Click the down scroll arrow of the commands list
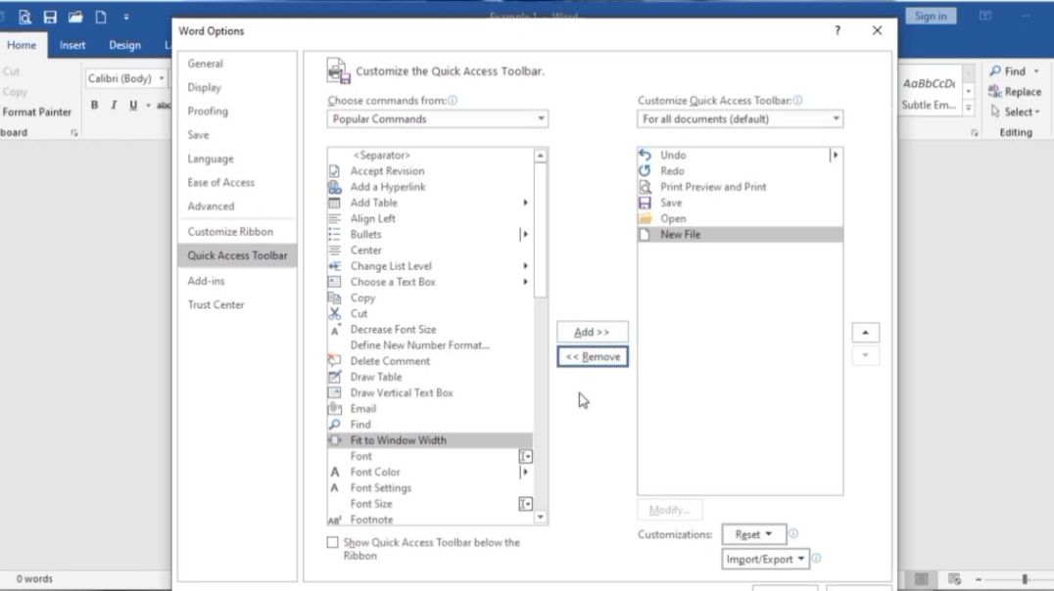Screen dimensions: 1054x591 pyautogui.click(x=539, y=519)
